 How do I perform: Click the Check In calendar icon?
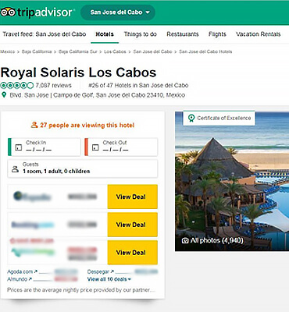click(x=19, y=147)
